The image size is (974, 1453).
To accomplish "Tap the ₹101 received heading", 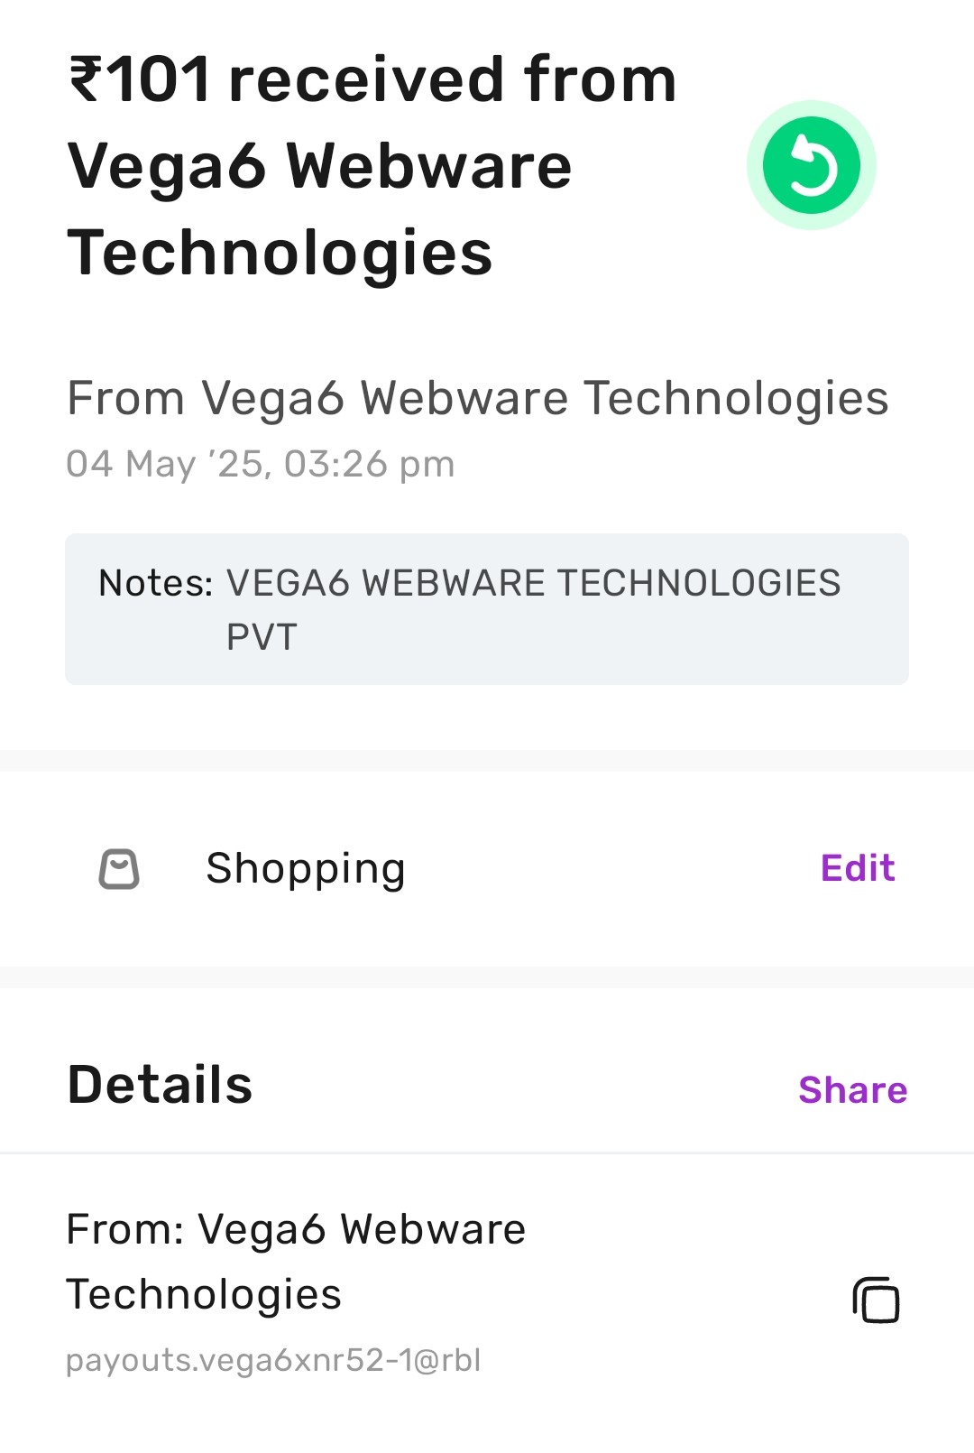I will (372, 165).
